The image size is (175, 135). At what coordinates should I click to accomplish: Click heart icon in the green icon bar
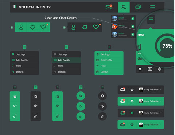coord(43,27)
